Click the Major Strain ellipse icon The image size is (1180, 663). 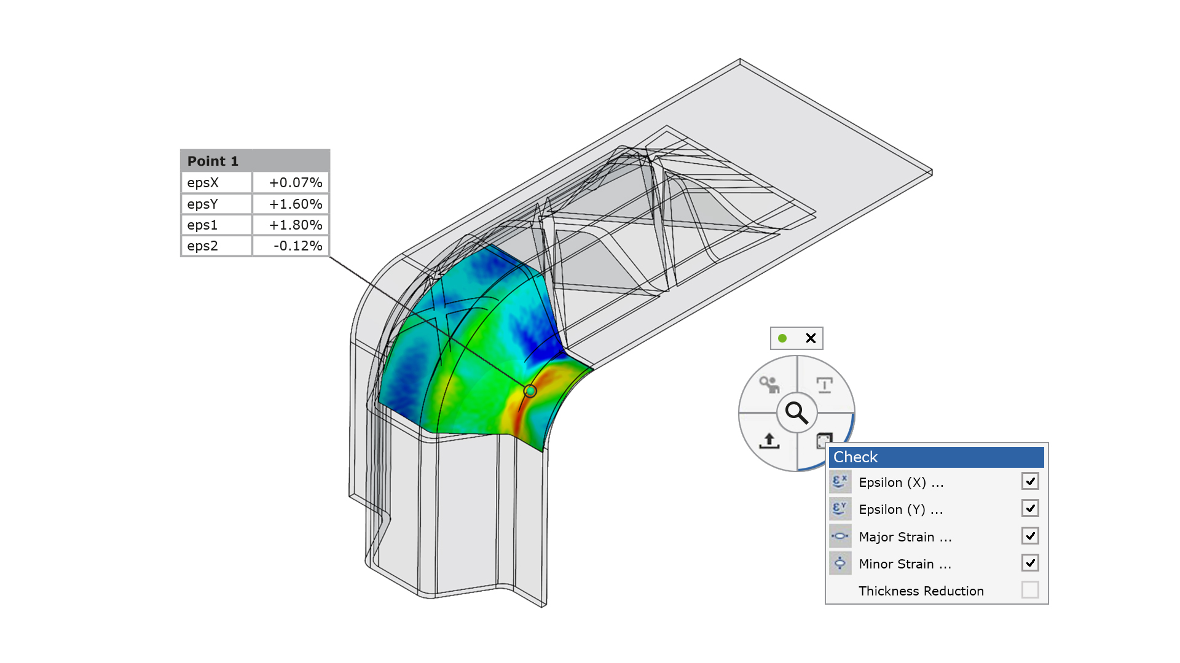(x=840, y=536)
